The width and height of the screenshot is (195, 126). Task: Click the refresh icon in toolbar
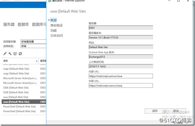pyautogui.click(x=20, y=54)
